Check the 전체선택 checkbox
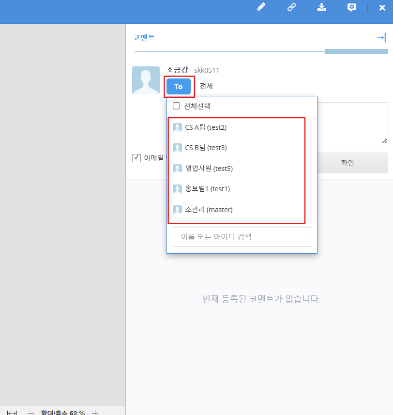393x415 pixels. 177,106
